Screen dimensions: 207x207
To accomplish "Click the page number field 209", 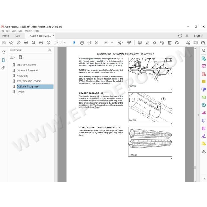I will [x=57, y=43].
